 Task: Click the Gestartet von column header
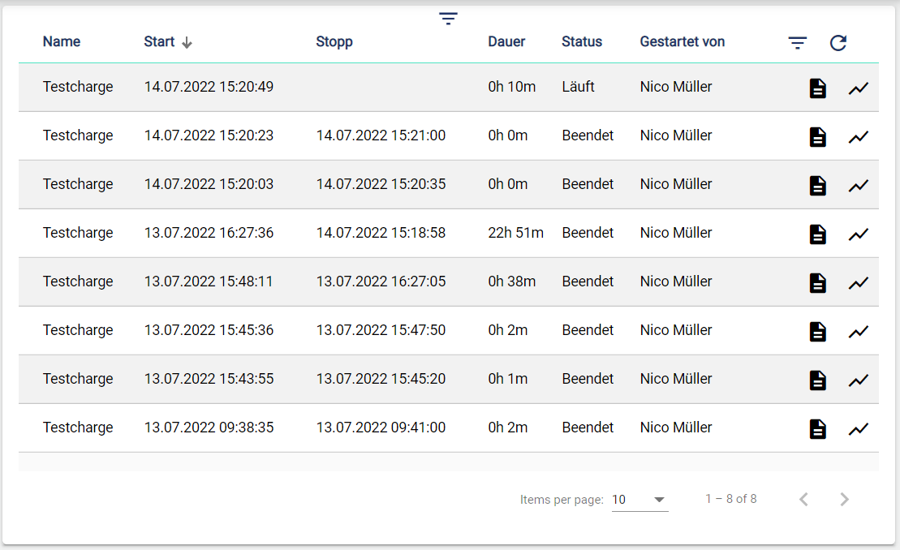682,42
